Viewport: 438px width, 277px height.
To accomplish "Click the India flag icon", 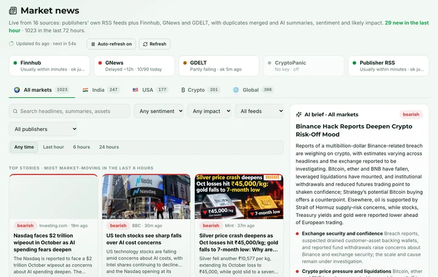I will (x=86, y=90).
